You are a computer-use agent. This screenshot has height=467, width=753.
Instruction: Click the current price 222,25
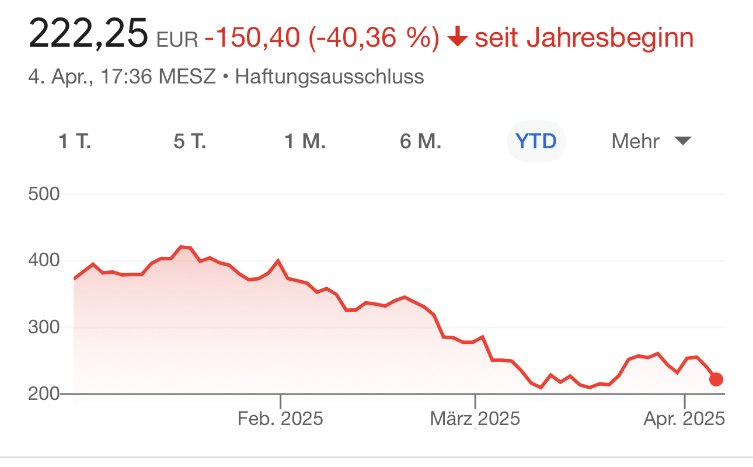pyautogui.click(x=89, y=35)
